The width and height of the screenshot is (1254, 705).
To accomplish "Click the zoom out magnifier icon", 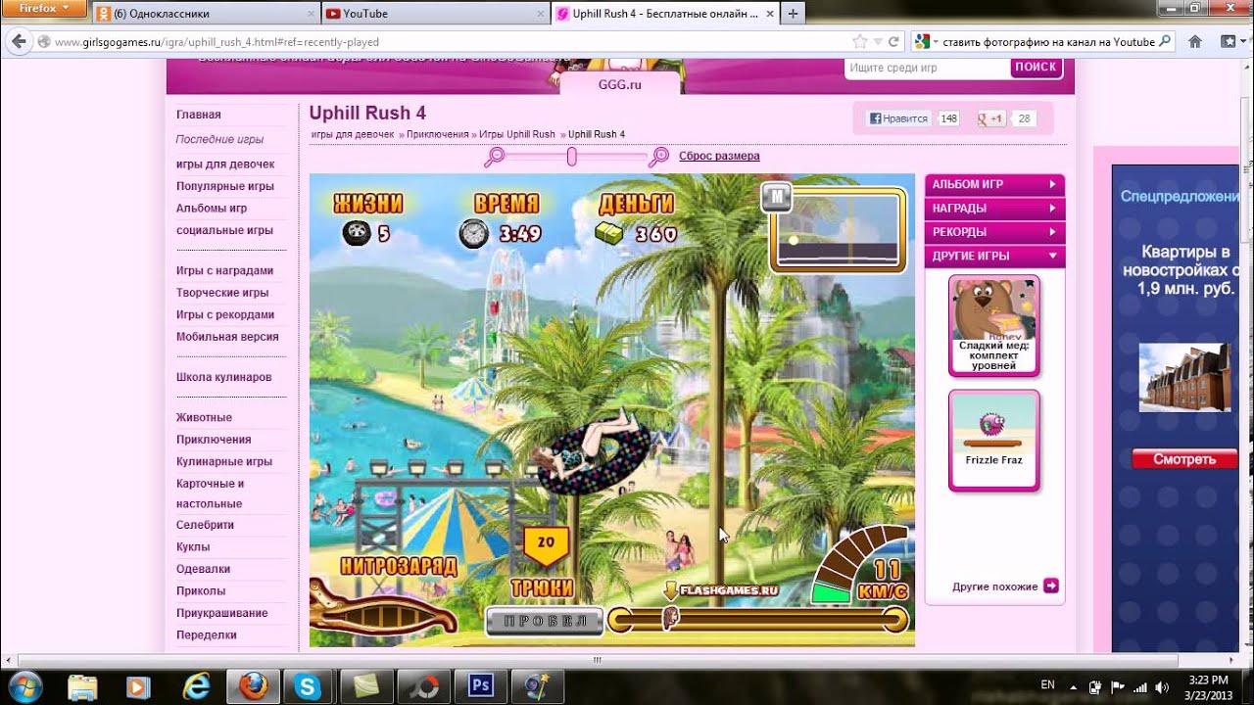I will click(494, 156).
